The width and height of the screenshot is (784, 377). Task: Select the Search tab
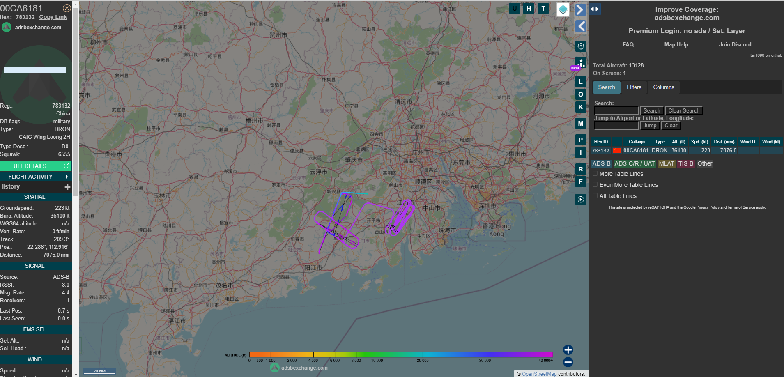[x=607, y=87]
